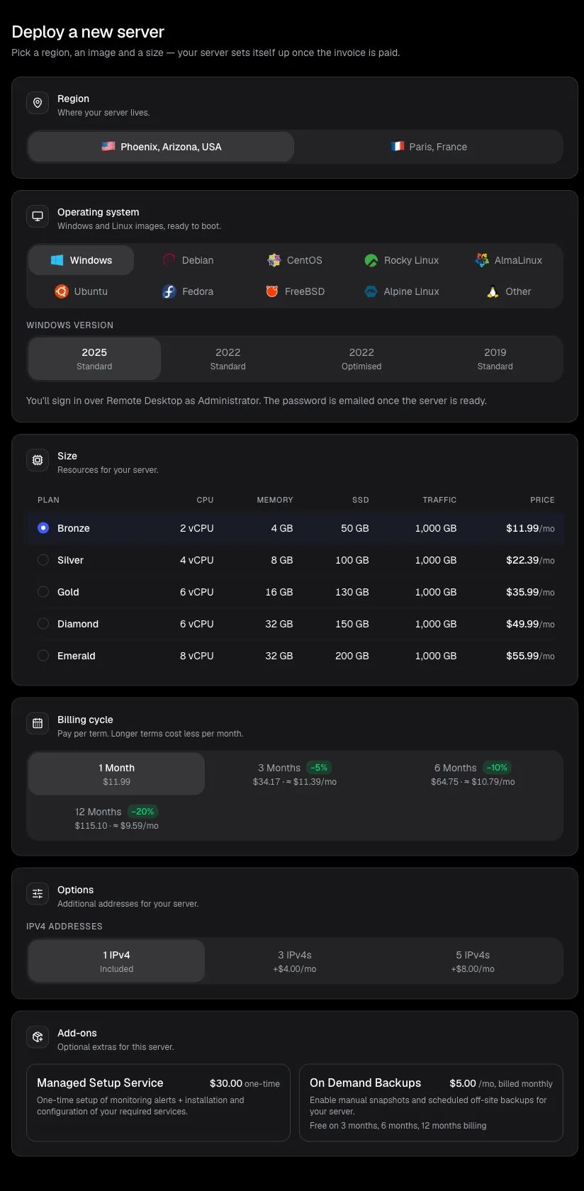The image size is (584, 1191).
Task: Click the -10% discount badge
Action: tap(497, 768)
